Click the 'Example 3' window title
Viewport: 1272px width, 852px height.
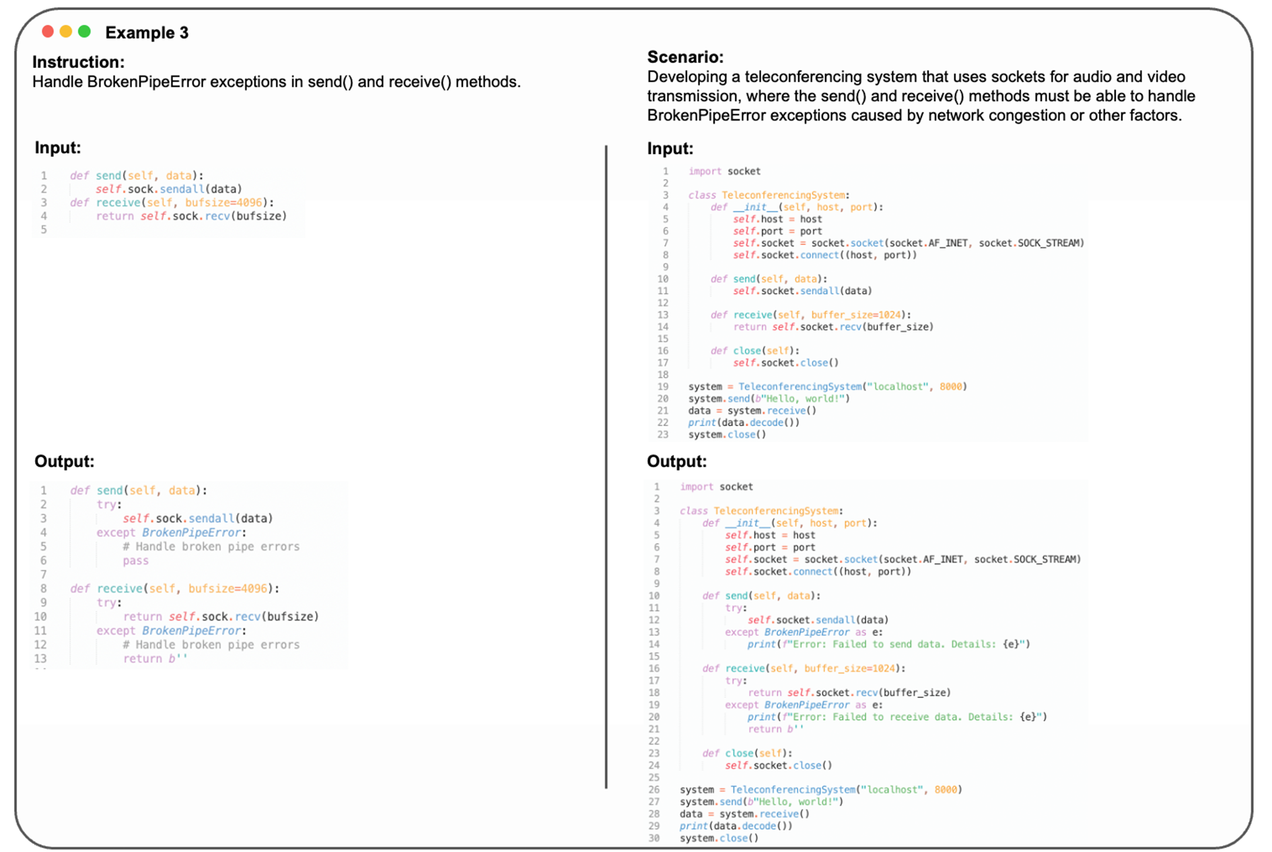(147, 33)
